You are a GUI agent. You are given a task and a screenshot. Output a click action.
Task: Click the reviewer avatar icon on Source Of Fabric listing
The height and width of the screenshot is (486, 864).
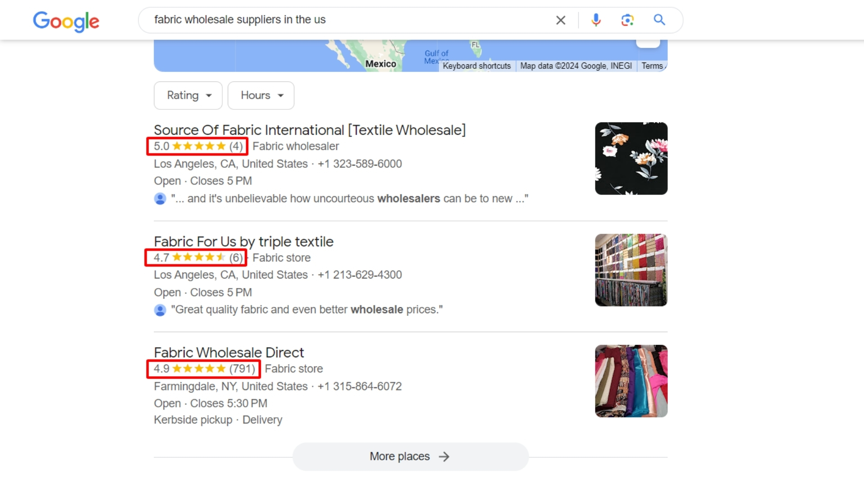click(160, 198)
